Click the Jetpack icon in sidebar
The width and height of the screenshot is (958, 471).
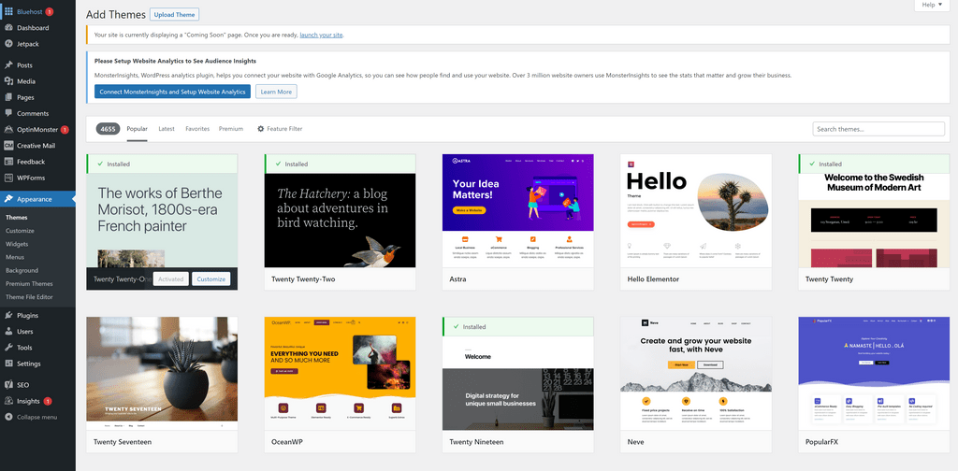(x=8, y=43)
